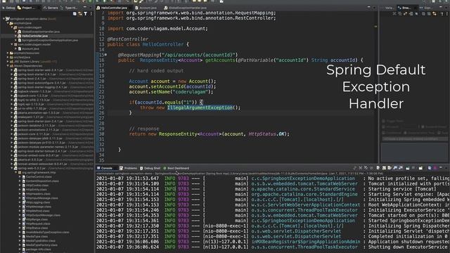
Task: Toggle the Trigger Point checkbox
Action: click(384, 121)
